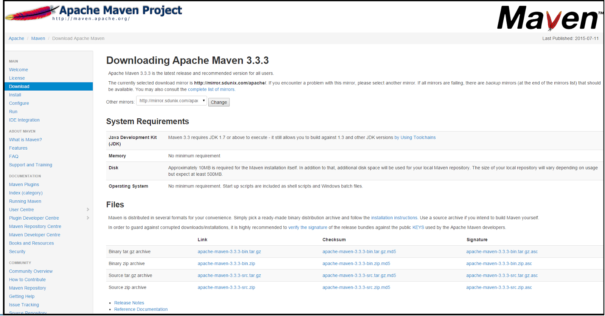Open Maven Repository community link
Image resolution: width=605 pixels, height=316 pixels.
[28, 288]
